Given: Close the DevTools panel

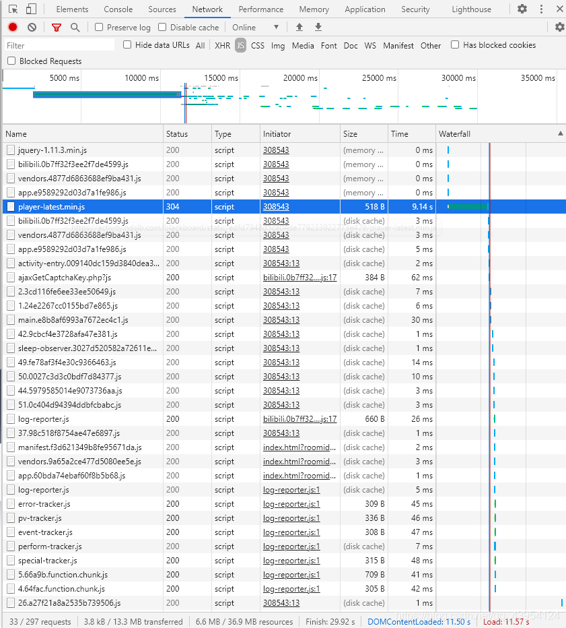Looking at the screenshot, I should (559, 9).
